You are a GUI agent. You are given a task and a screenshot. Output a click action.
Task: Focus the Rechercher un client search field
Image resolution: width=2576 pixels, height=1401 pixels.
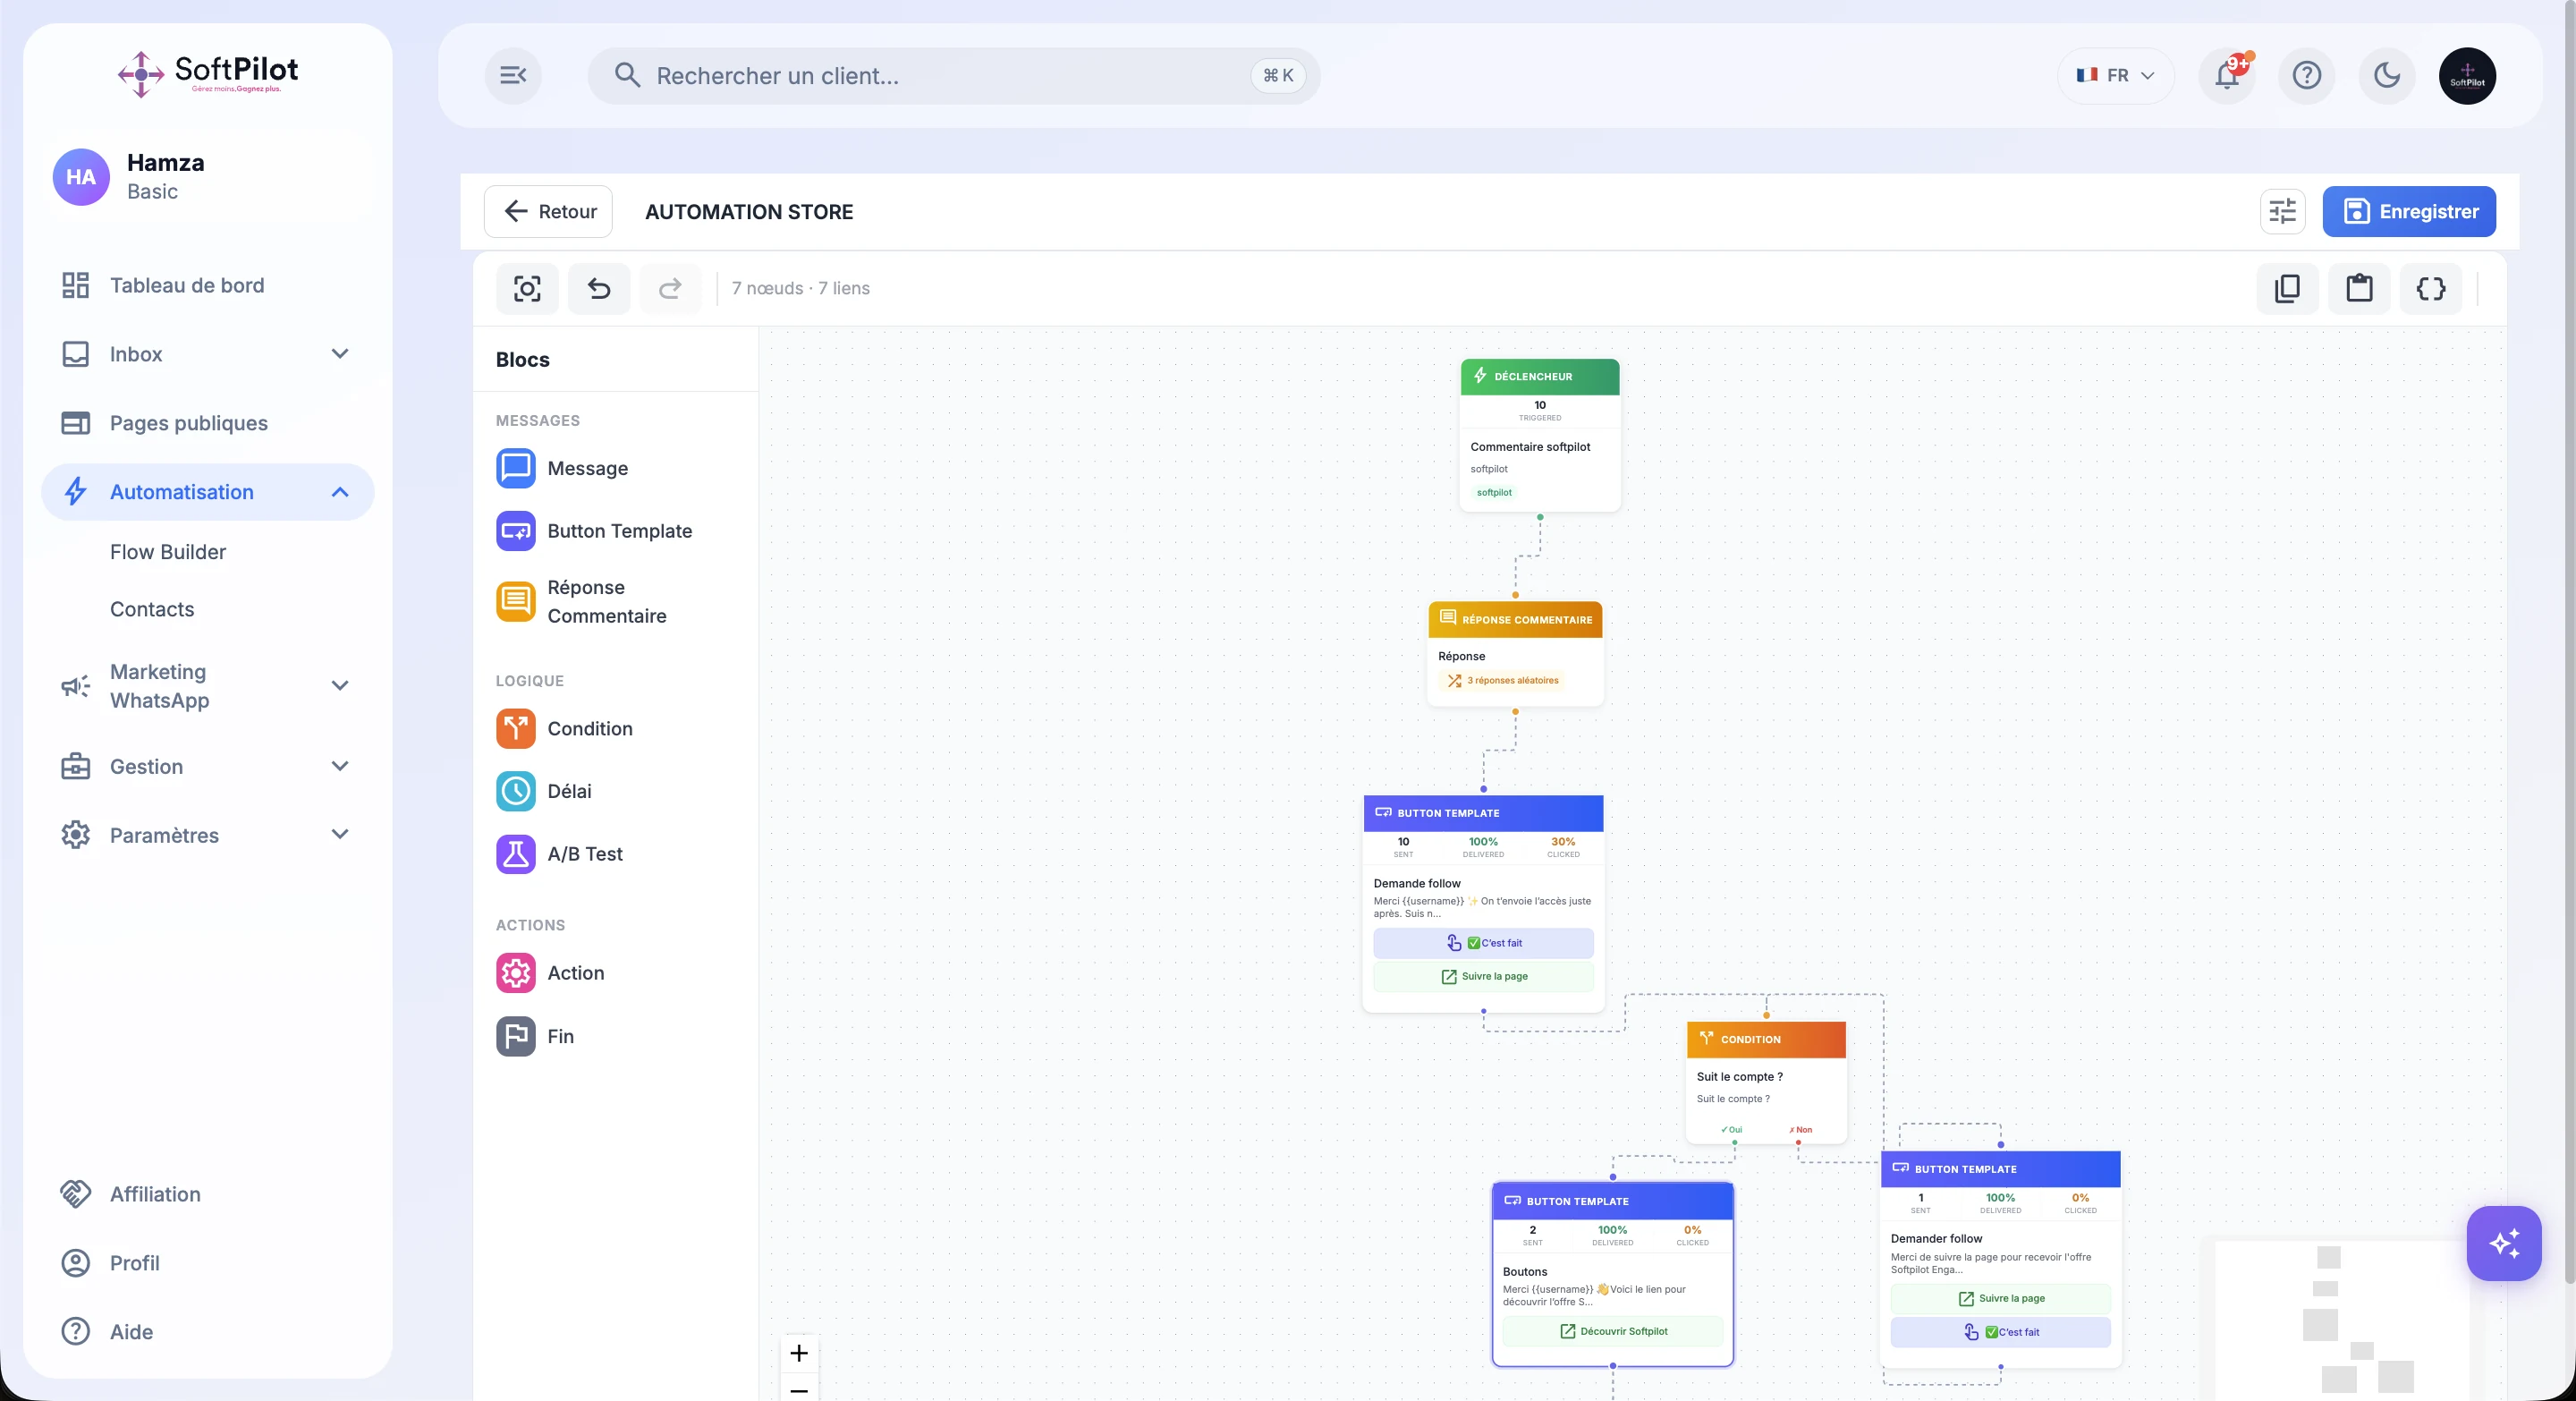(x=954, y=76)
